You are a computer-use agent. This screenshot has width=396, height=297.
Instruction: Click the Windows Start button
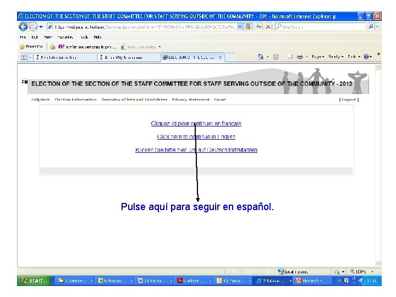(x=34, y=280)
